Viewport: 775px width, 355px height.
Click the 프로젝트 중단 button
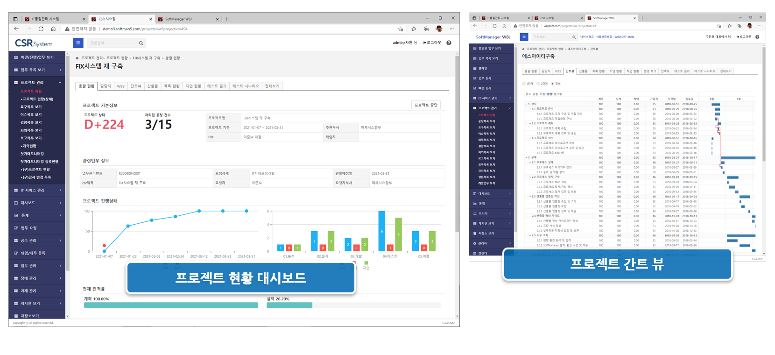click(426, 105)
